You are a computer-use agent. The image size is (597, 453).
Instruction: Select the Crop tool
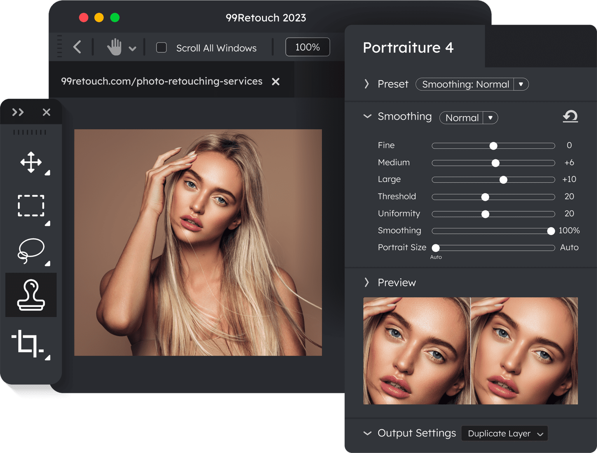28,343
